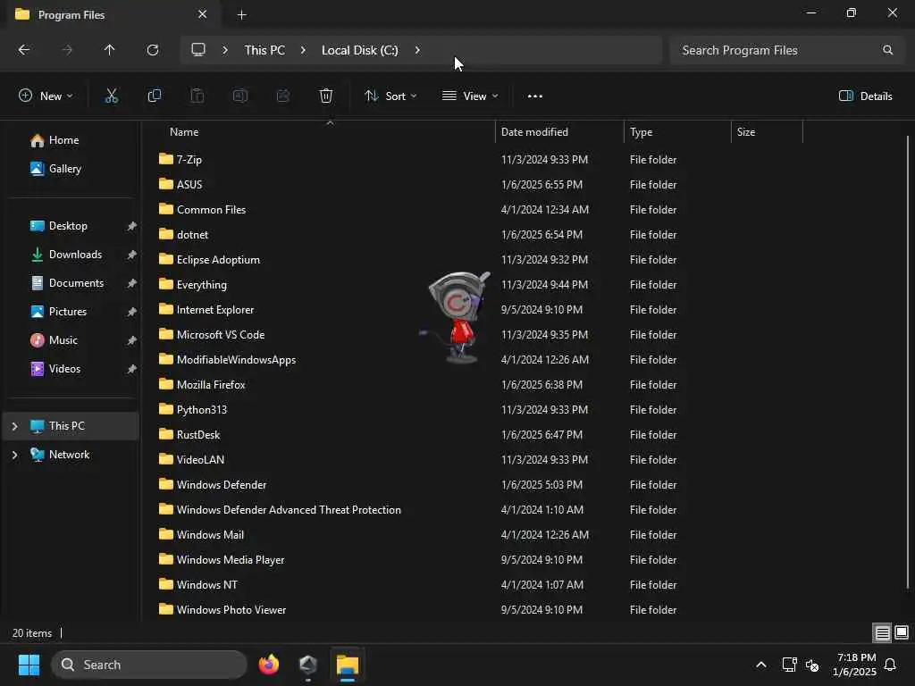Open Firefox from the taskbar
Viewport: 915px width, 686px height.
point(269,665)
